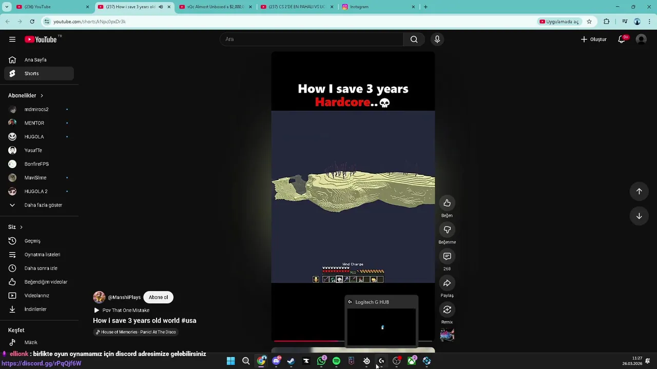
Task: Dislike the Short with thumbs-down
Action: pyautogui.click(x=447, y=230)
